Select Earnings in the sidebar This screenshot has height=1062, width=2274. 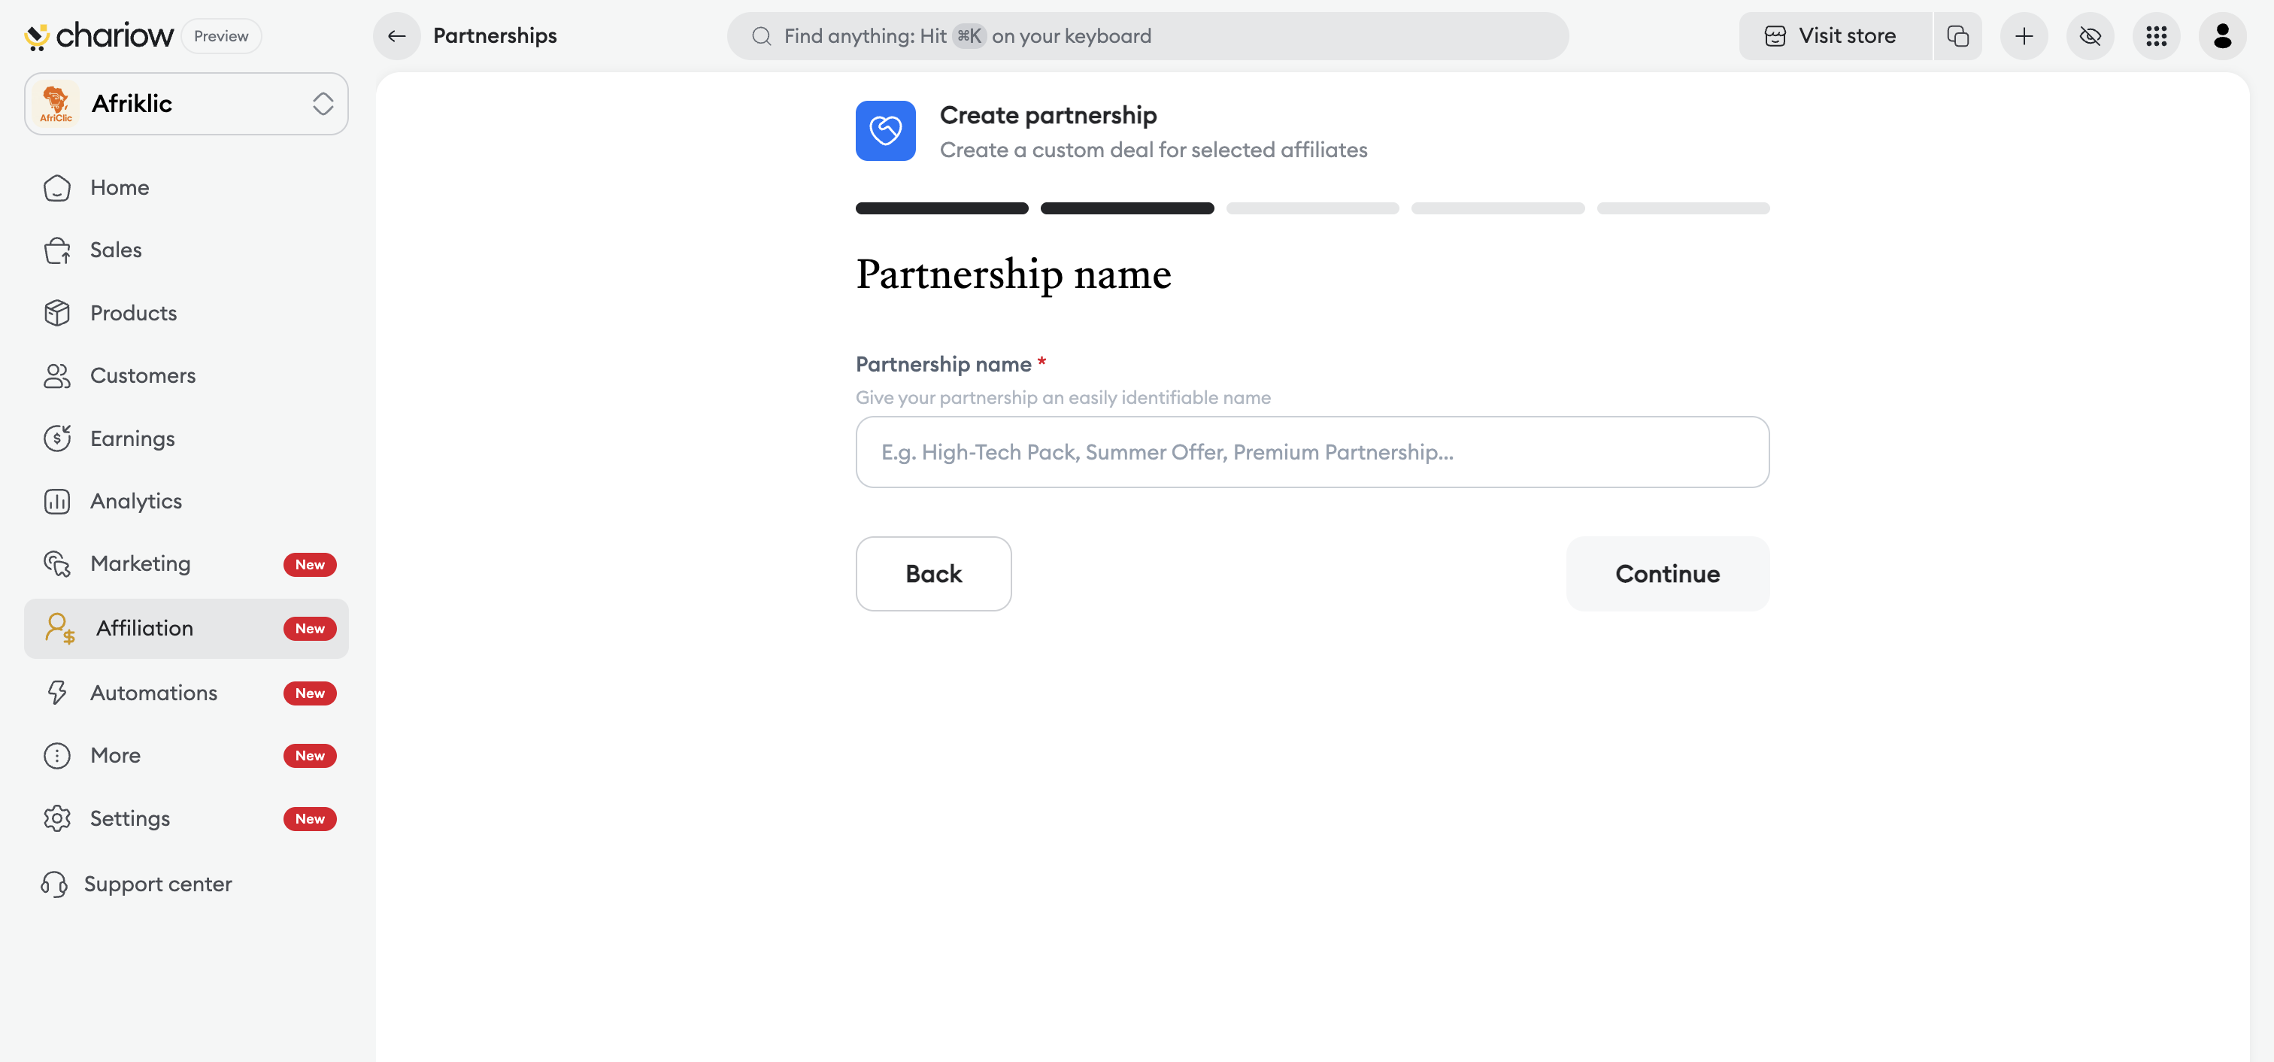pyautogui.click(x=132, y=438)
